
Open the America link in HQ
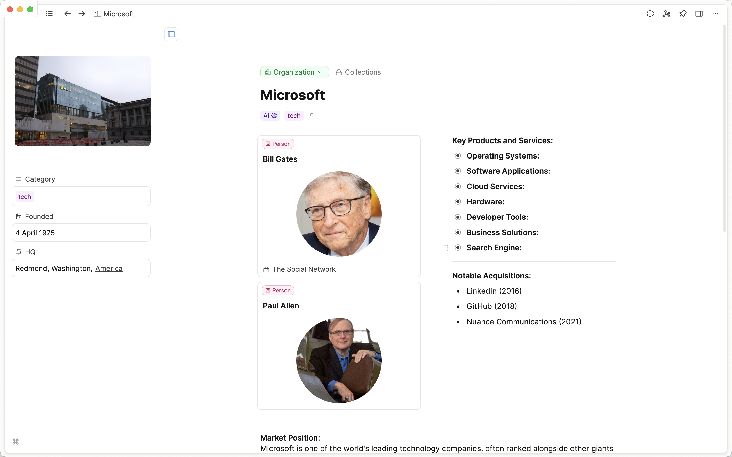click(x=109, y=268)
